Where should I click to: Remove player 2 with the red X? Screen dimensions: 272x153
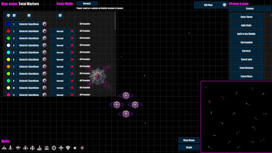[x=72, y=31]
